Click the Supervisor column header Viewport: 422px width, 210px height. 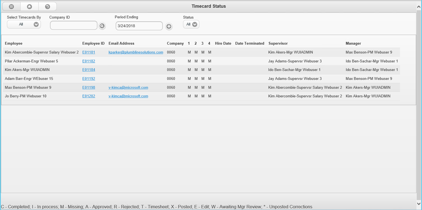pyautogui.click(x=278, y=43)
